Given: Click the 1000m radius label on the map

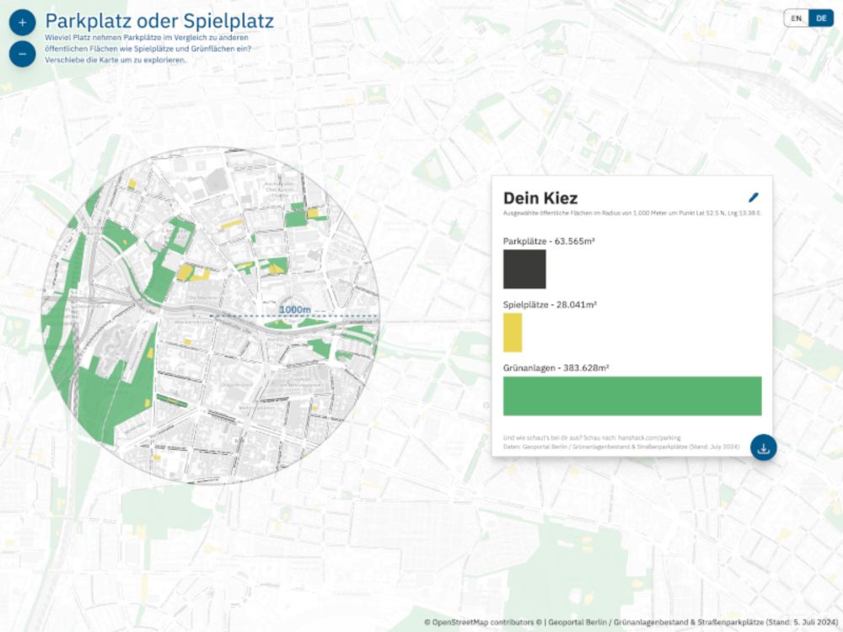Looking at the screenshot, I should pos(295,309).
